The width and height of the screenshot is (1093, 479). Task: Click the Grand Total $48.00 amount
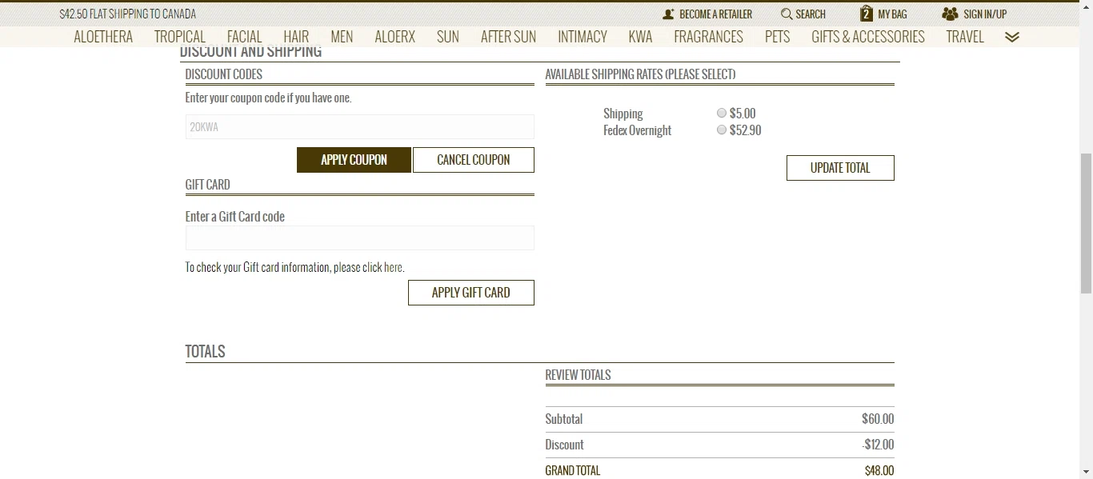click(879, 470)
